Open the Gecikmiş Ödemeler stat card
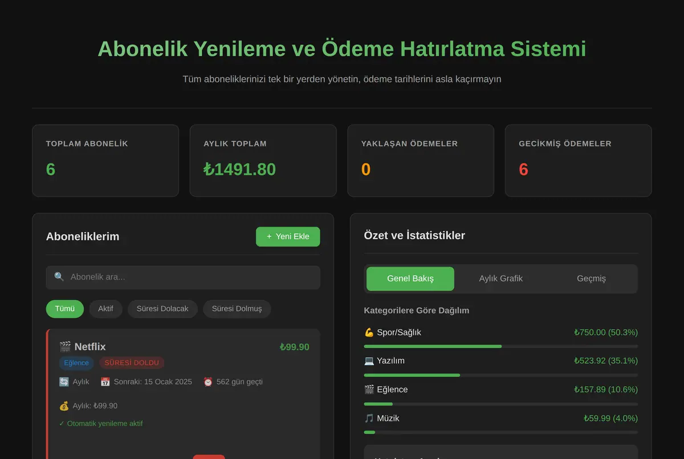The image size is (684, 459). pyautogui.click(x=578, y=161)
